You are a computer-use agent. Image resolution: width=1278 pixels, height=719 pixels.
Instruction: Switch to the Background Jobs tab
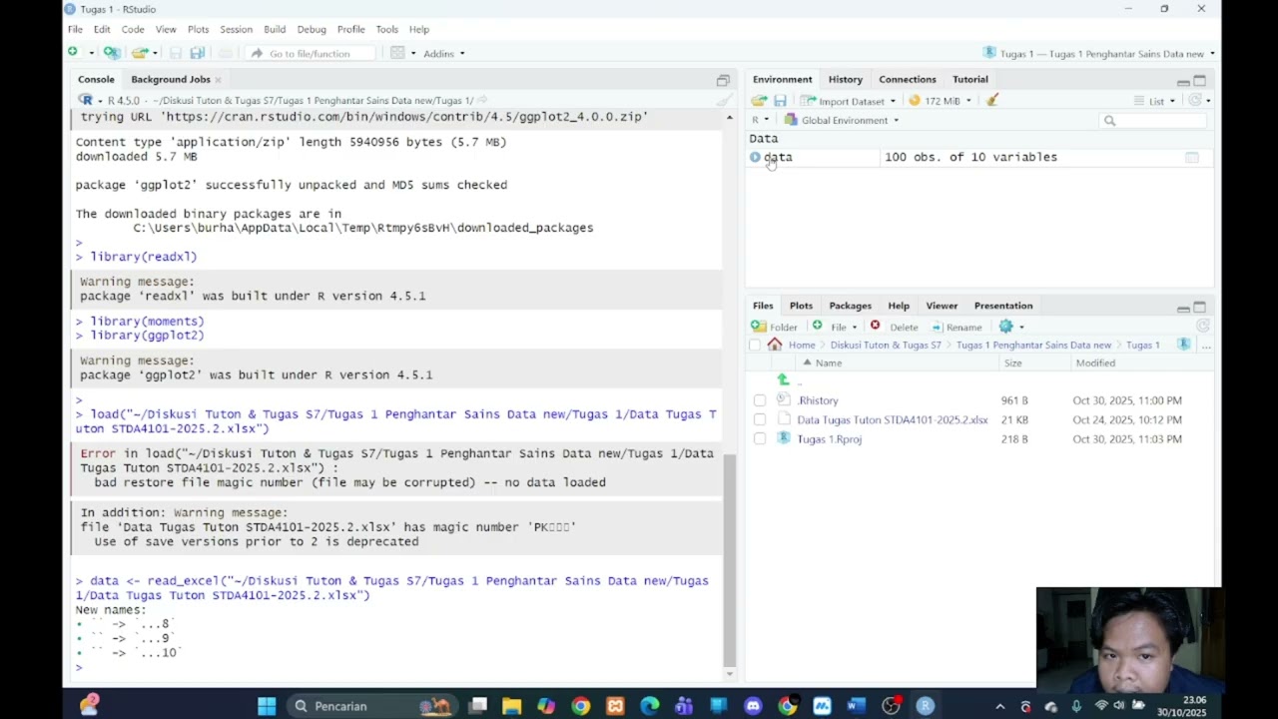point(170,79)
